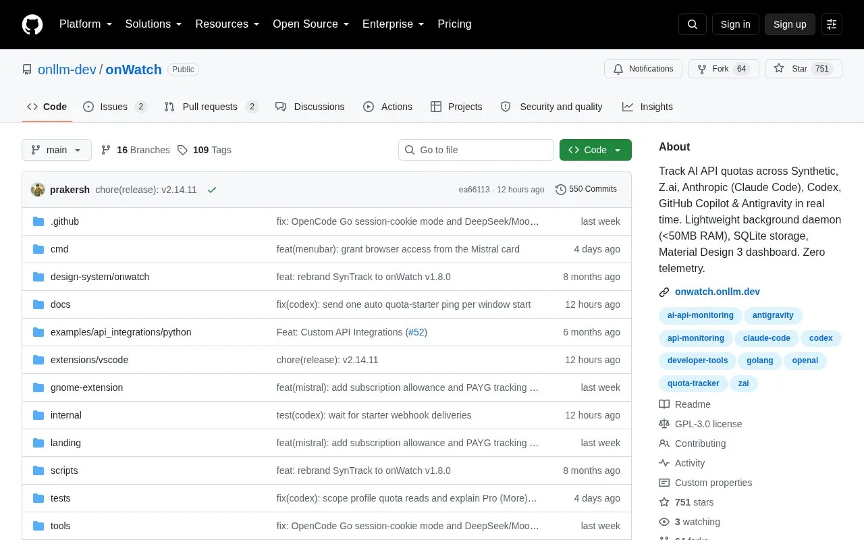Switch to the Issues tab

(x=115, y=107)
